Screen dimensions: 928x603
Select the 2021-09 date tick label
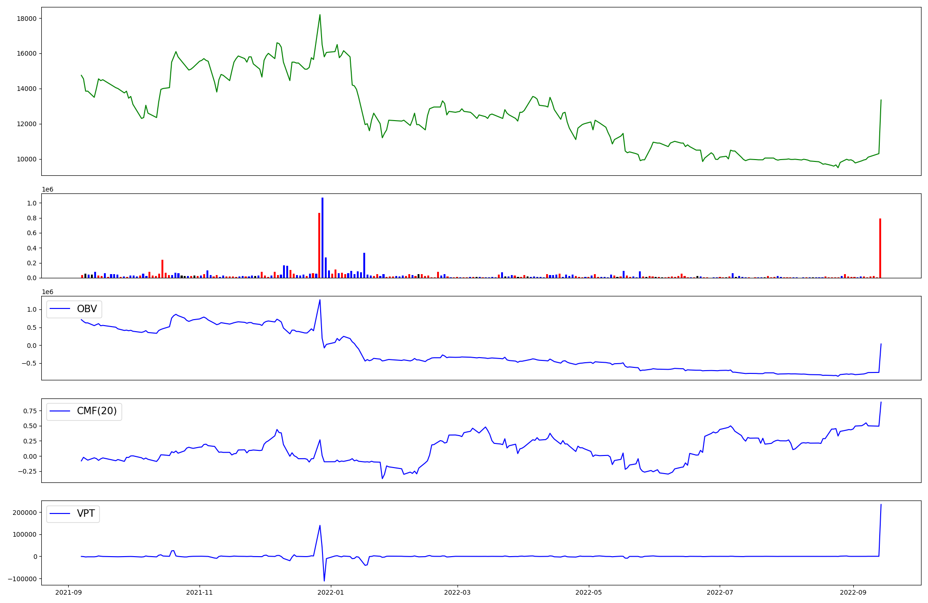click(69, 592)
